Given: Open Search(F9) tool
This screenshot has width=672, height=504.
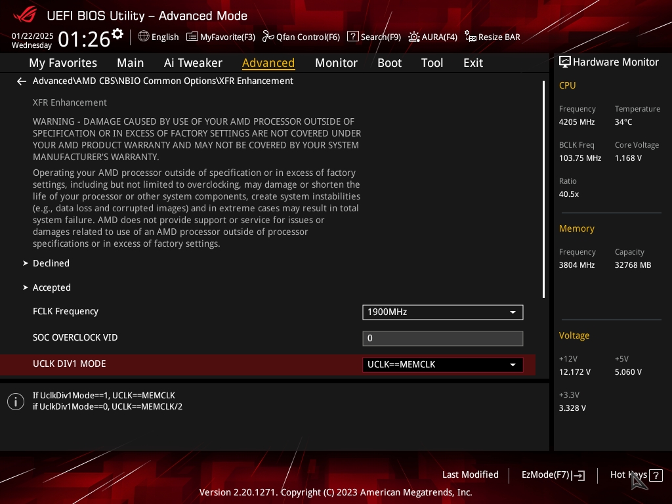Looking at the screenshot, I should pyautogui.click(x=373, y=37).
